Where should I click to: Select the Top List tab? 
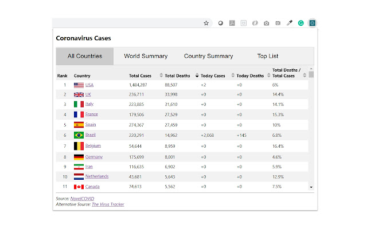(x=268, y=56)
